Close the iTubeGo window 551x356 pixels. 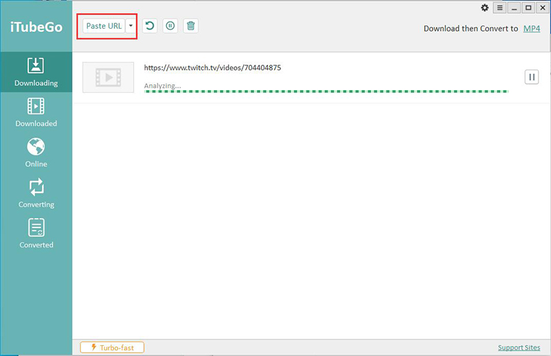(543, 8)
